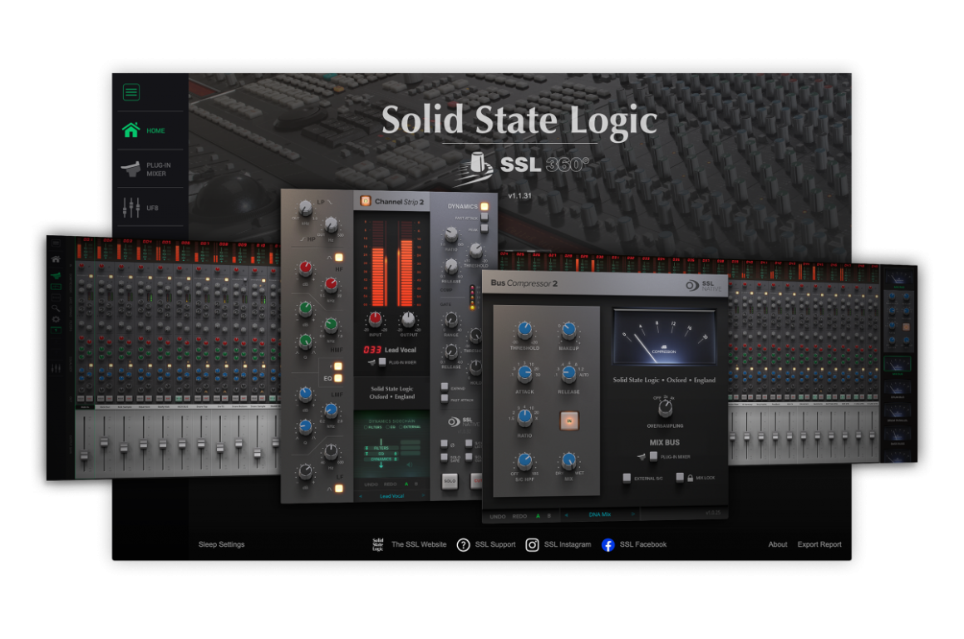Click the OVERSAMPLING knob on Bus Compressor 2
The image size is (964, 639).
(664, 410)
